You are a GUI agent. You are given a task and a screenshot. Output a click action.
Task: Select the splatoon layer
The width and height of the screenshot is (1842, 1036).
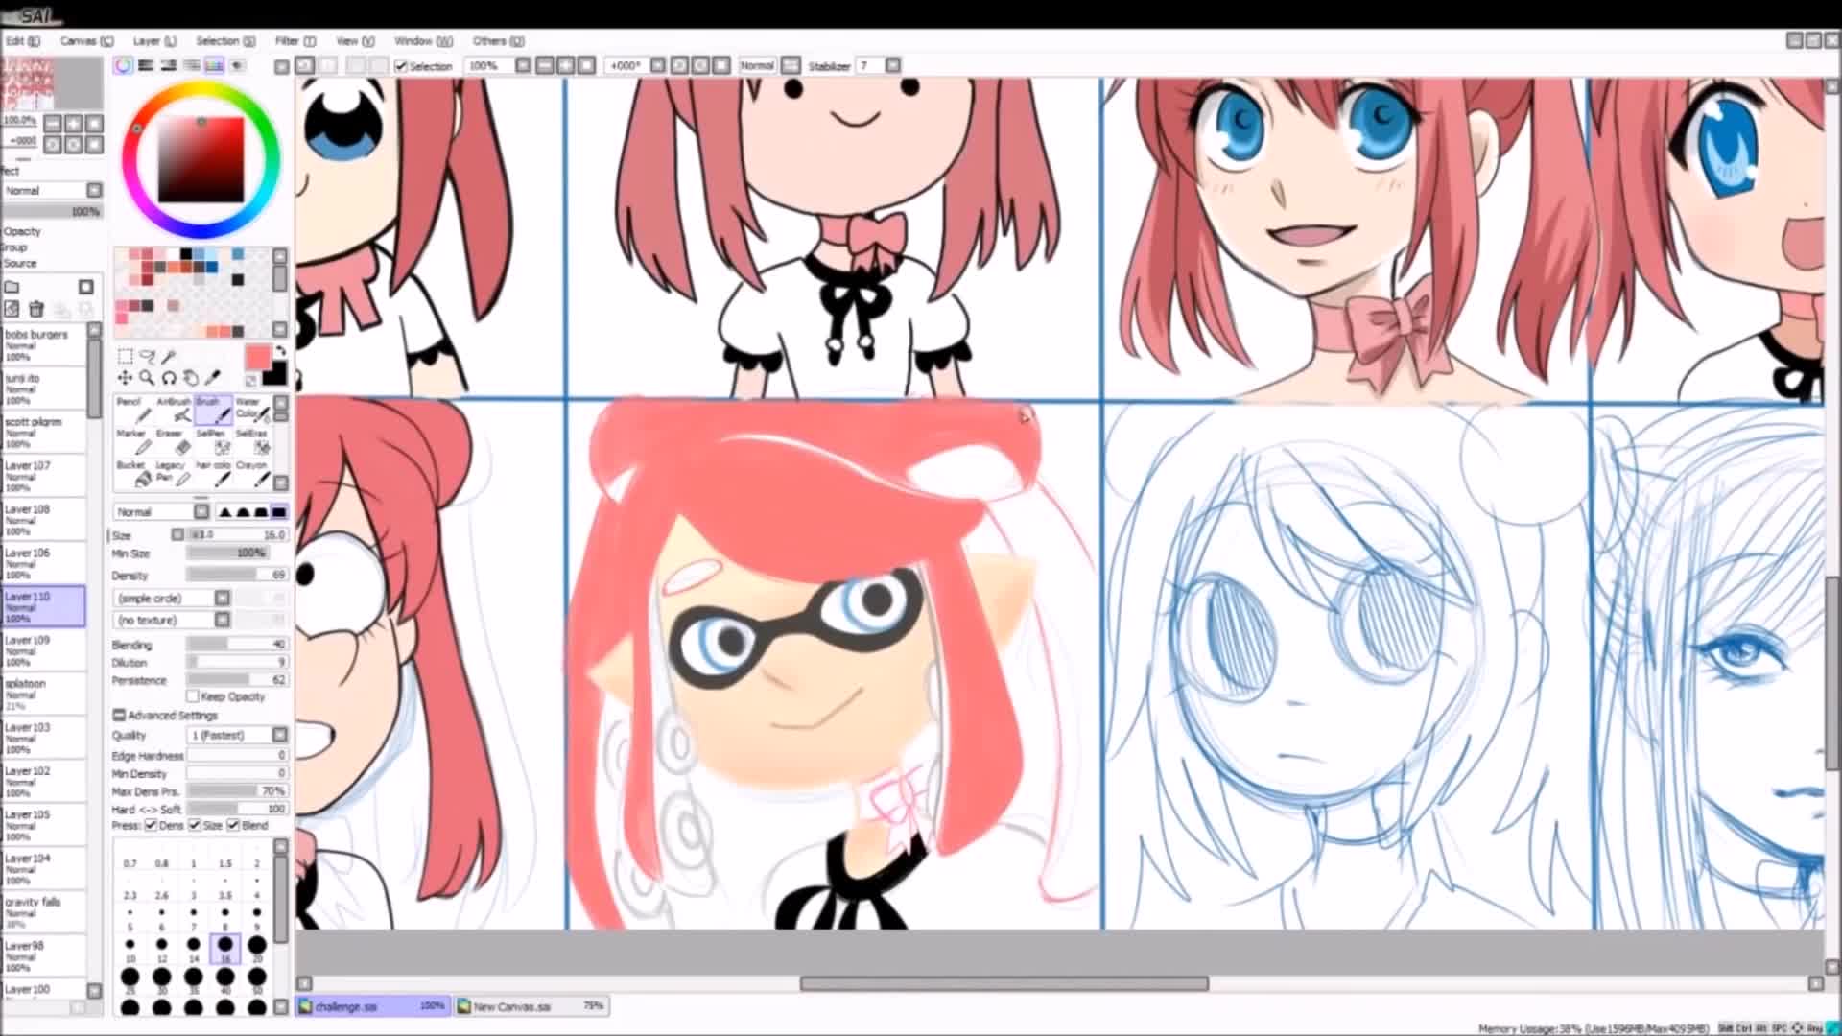pos(44,695)
